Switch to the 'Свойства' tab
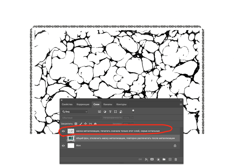 (67, 105)
